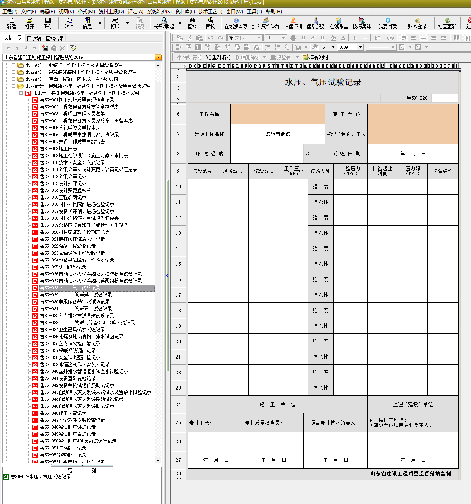Open the 编辑(E) menu
471x504 pixels.
pyautogui.click(x=47, y=12)
